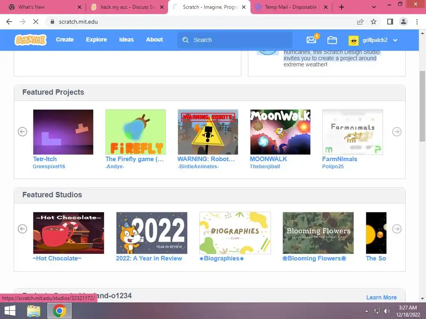Open Hot Chocolate studio thumbnail

tap(69, 233)
